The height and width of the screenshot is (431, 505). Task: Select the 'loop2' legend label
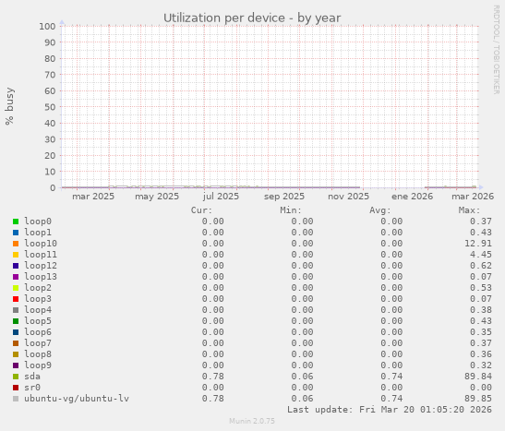coord(38,288)
